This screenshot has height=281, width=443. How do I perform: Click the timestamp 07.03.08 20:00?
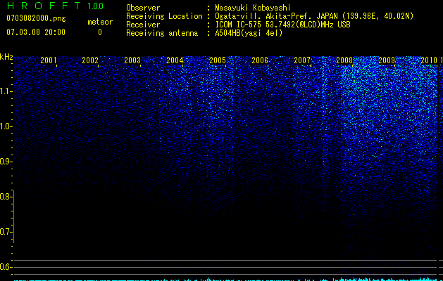click(x=36, y=32)
